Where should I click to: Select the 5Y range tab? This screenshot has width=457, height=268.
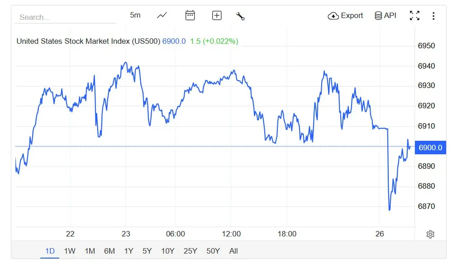click(x=147, y=251)
